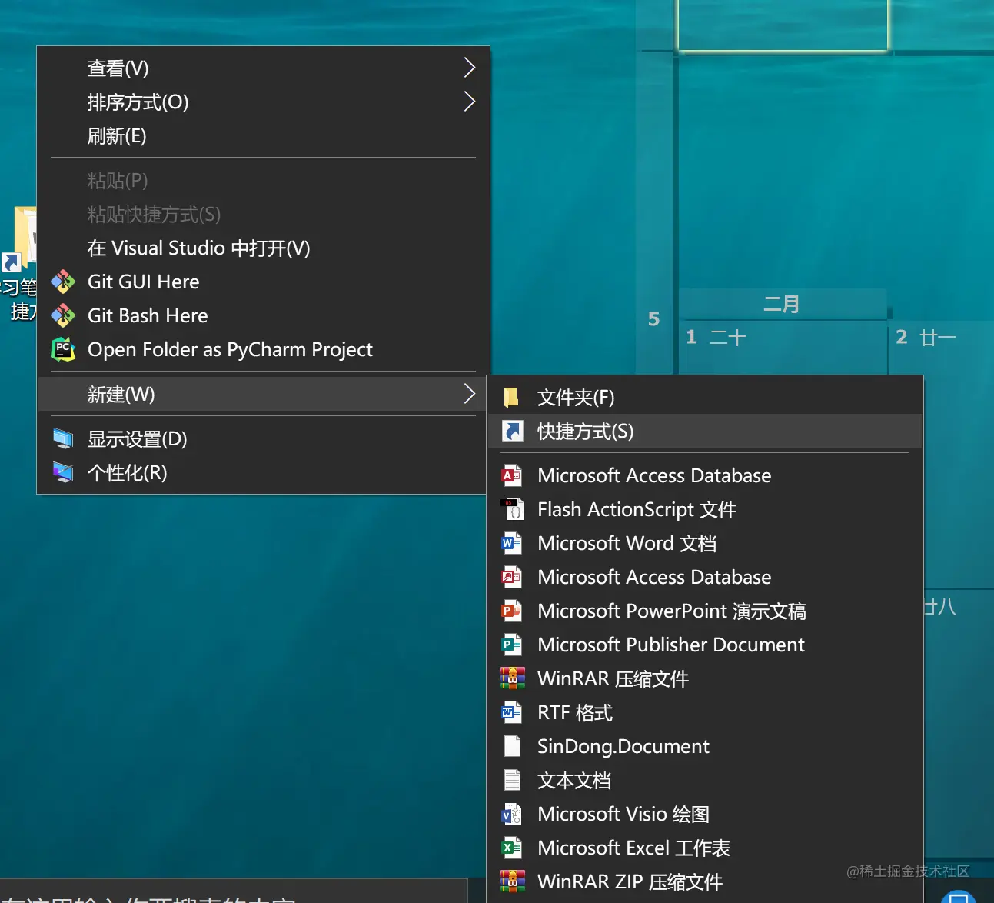Screen dimensions: 994x903
Task: Click the shortcut arrow icon in submenu
Action: point(512,431)
